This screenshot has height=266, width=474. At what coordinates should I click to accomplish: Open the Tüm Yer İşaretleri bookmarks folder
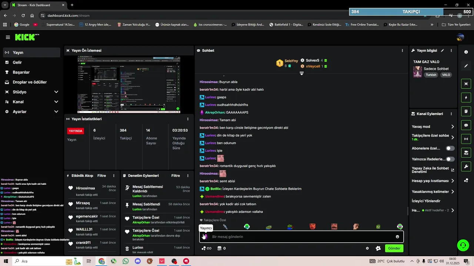click(456, 25)
